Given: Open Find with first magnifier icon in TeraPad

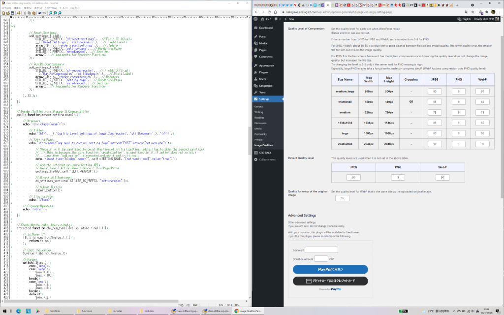Looking at the screenshot, I should click(51, 13).
